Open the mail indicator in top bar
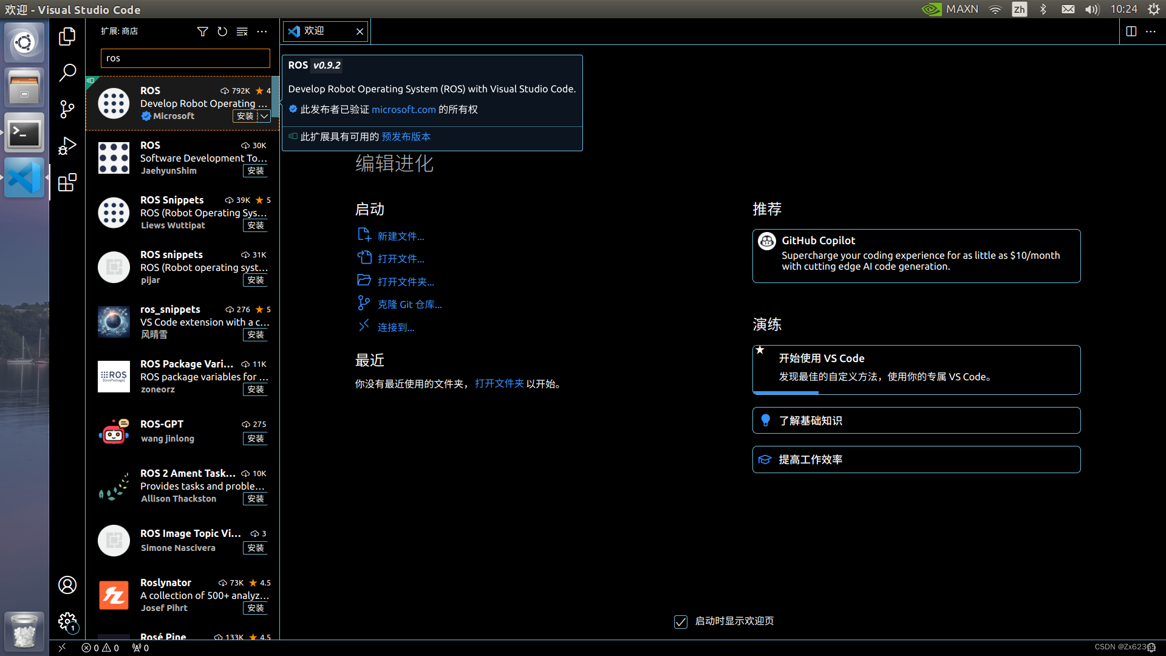 [1068, 9]
